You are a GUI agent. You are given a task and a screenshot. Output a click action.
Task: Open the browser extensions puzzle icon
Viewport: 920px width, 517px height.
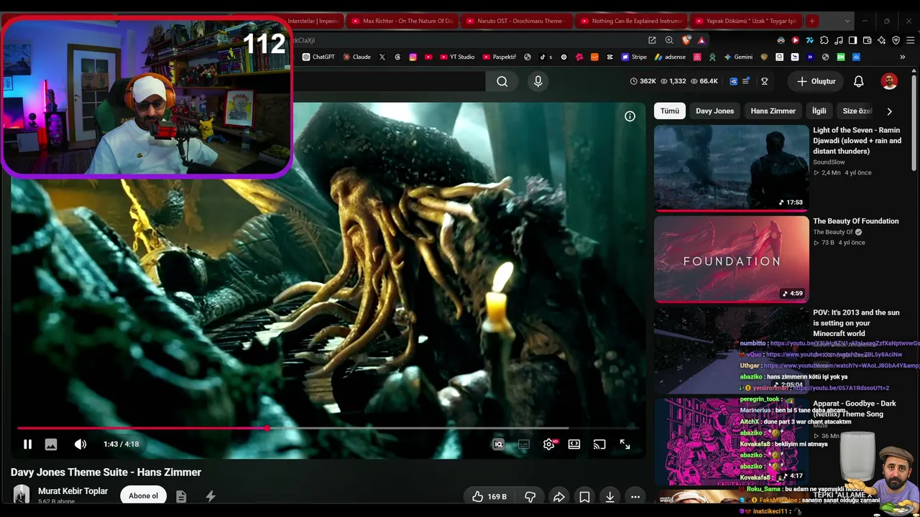(824, 40)
